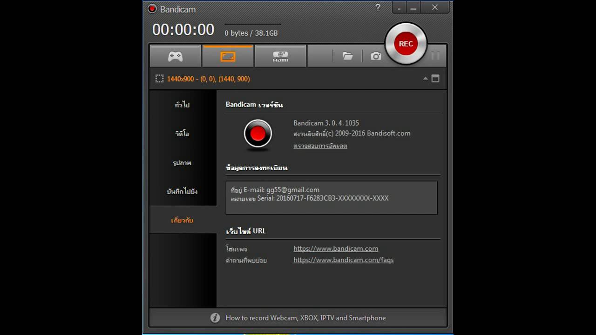This screenshot has height=335, width=596.
Task: Click the E-mail gg55@gmail.com text
Action: (x=275, y=190)
